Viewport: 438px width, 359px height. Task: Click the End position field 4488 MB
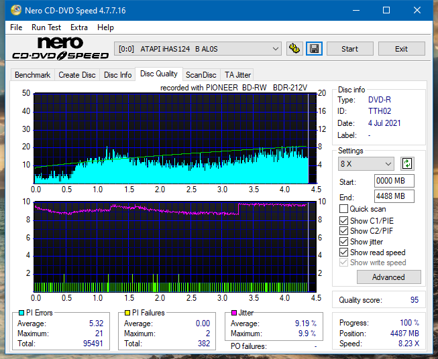click(x=394, y=196)
